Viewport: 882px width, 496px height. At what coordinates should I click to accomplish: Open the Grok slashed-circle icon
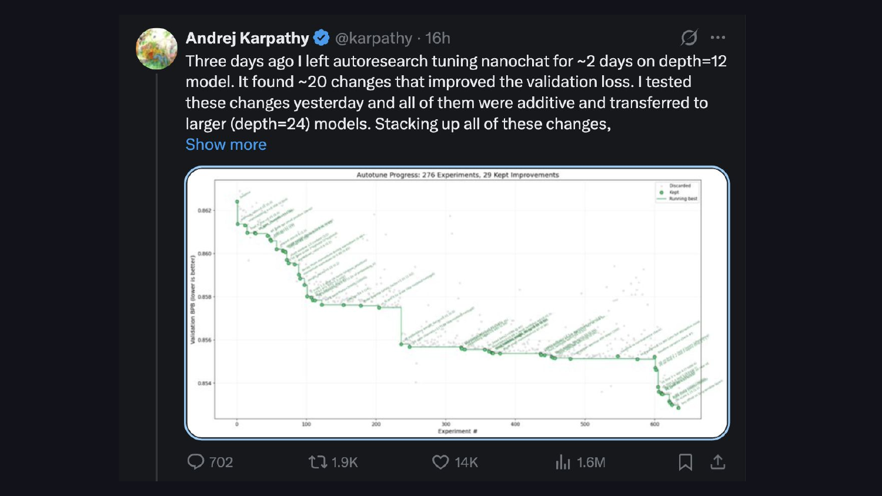689,38
